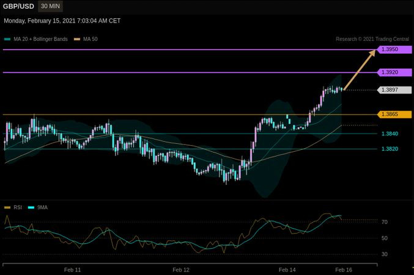Click the tan MA 50 legend swatch
This screenshot has height=275, width=414.
pyautogui.click(x=77, y=39)
